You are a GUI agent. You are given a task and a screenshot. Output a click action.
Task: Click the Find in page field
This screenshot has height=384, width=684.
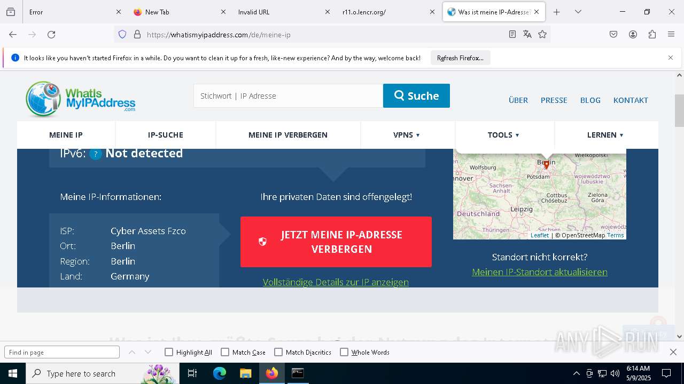coord(62,352)
